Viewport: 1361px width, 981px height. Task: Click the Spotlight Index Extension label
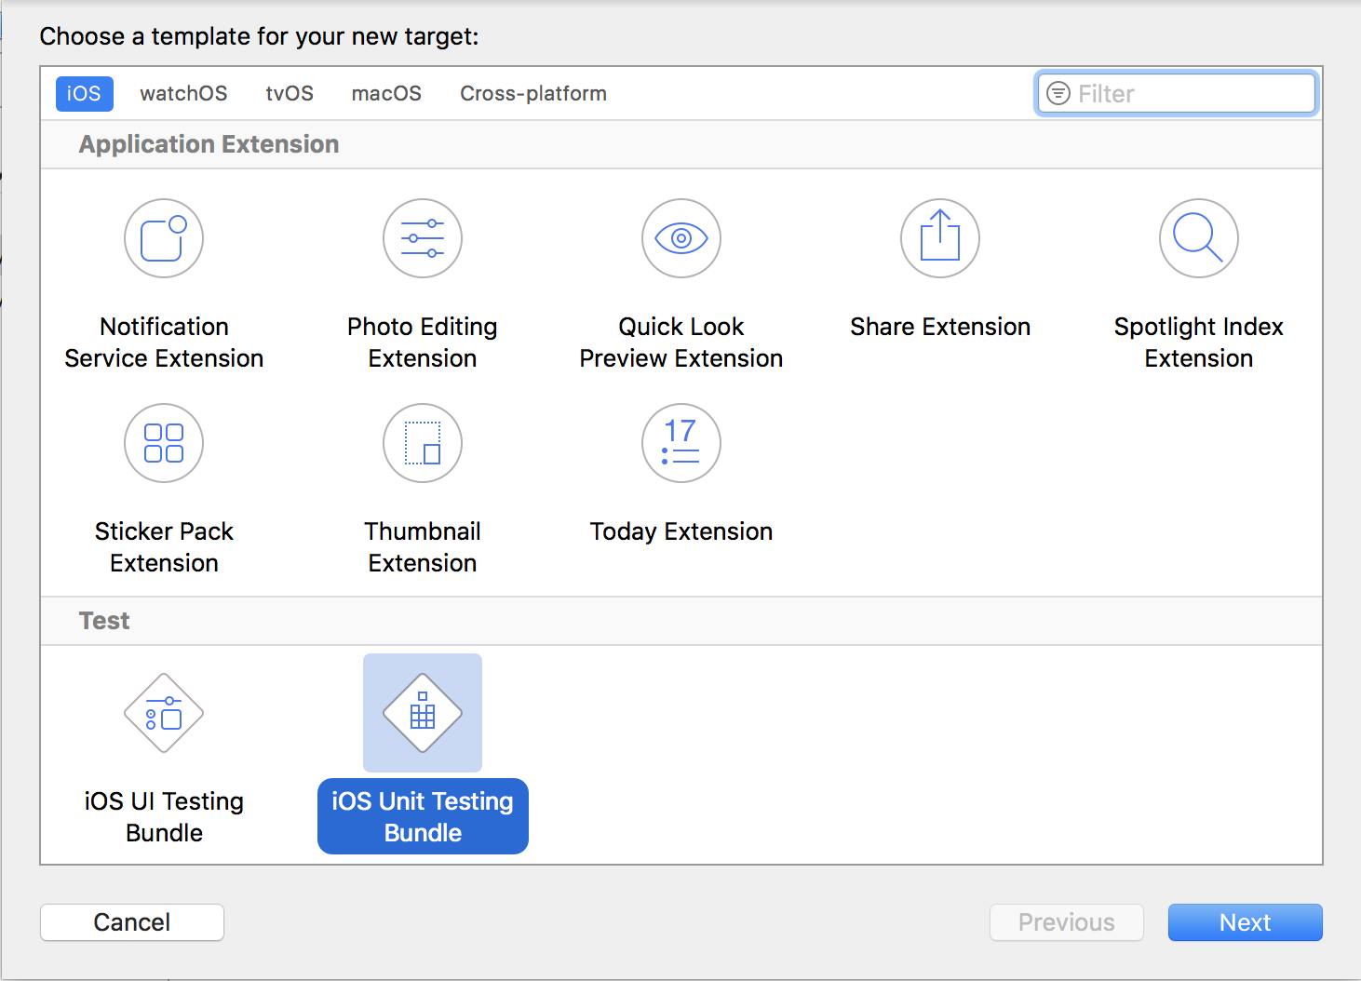click(1199, 343)
